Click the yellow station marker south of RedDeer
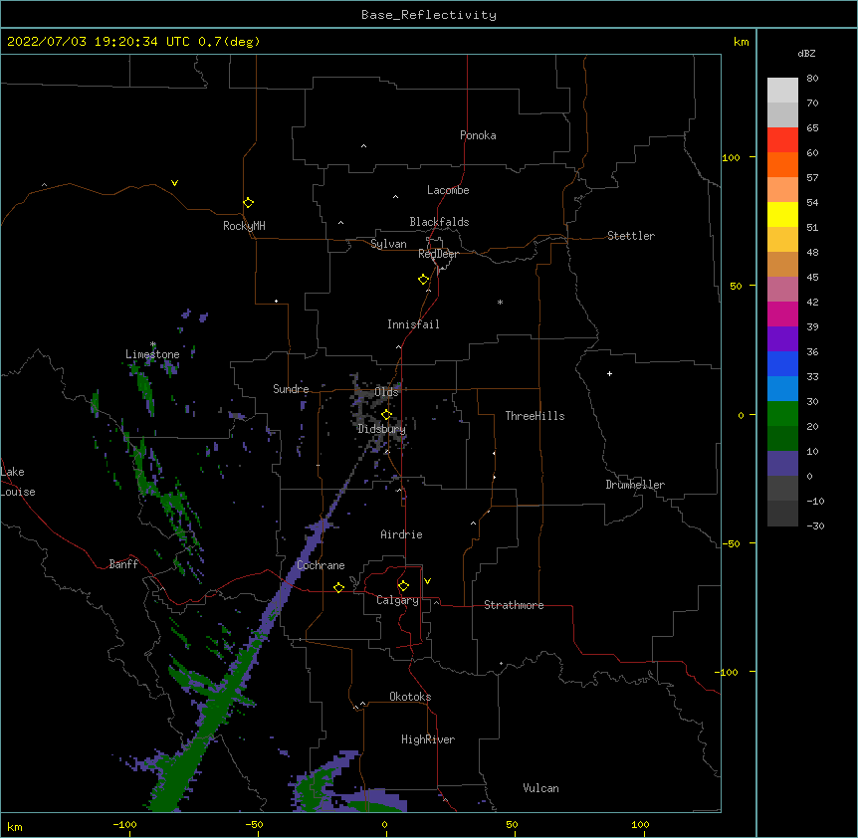The width and height of the screenshot is (858, 838). pos(423,280)
